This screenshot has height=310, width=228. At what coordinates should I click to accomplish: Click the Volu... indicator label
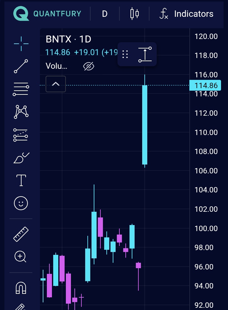tap(56, 66)
